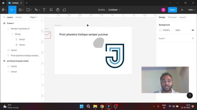This screenshot has width=197, height=110.
Task: Select the Comment tool
Action: coord(64,10)
